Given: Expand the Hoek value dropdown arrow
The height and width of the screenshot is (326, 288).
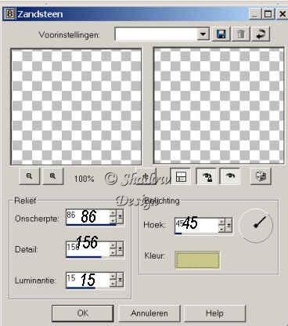Looking at the screenshot, I should pyautogui.click(x=229, y=225).
